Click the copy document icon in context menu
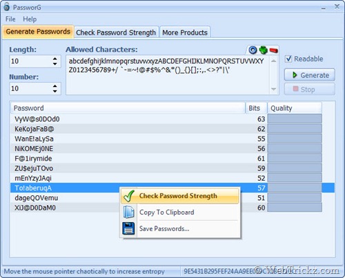 click(x=128, y=212)
